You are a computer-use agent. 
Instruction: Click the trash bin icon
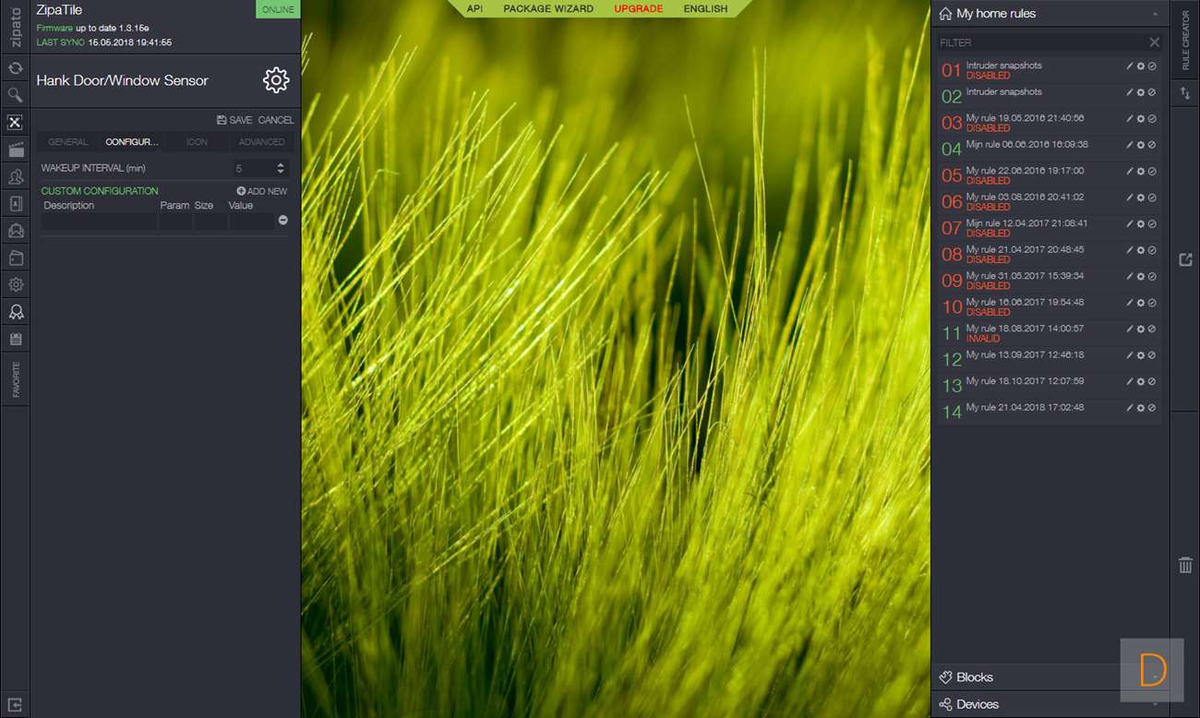[1185, 566]
